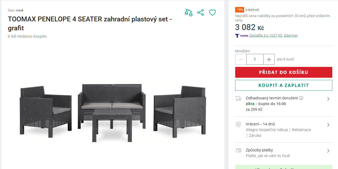Image resolution: width=338 pixels, height=169 pixels.
Task: Open the share icon
Action: (x=201, y=12)
